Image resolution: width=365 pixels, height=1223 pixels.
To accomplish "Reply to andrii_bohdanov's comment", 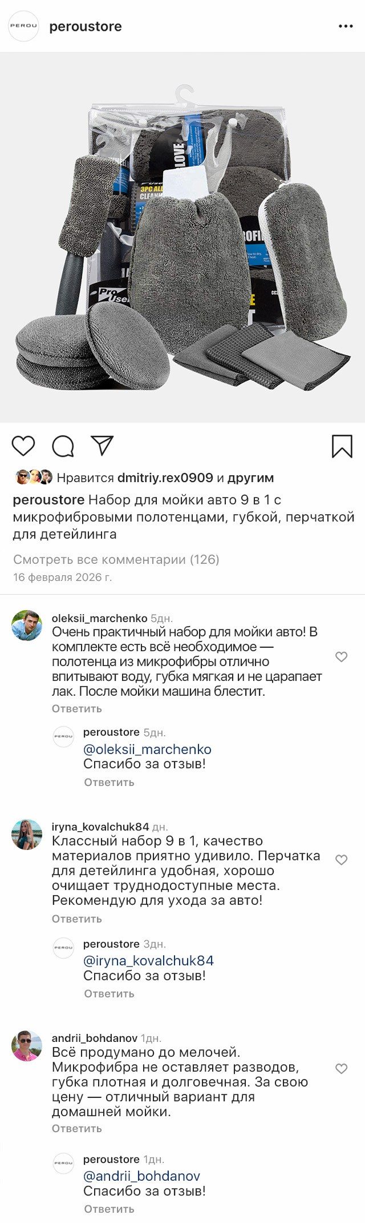I will click(x=77, y=1128).
